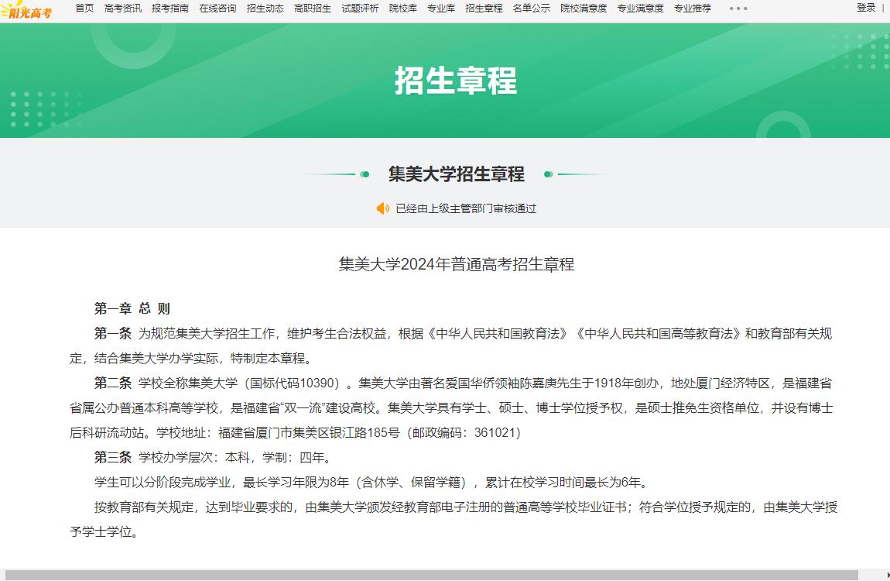
Task: Go to 首页 home page
Action: pos(84,9)
